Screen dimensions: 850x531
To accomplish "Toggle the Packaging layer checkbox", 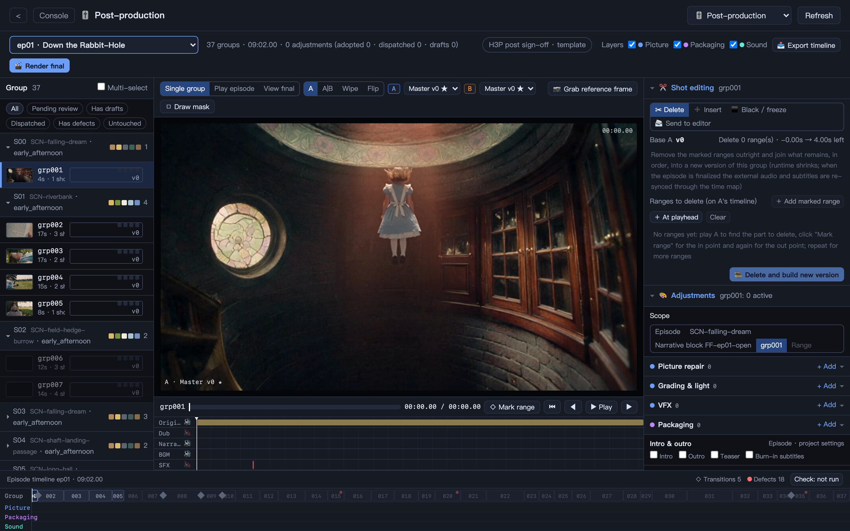I will [x=677, y=44].
